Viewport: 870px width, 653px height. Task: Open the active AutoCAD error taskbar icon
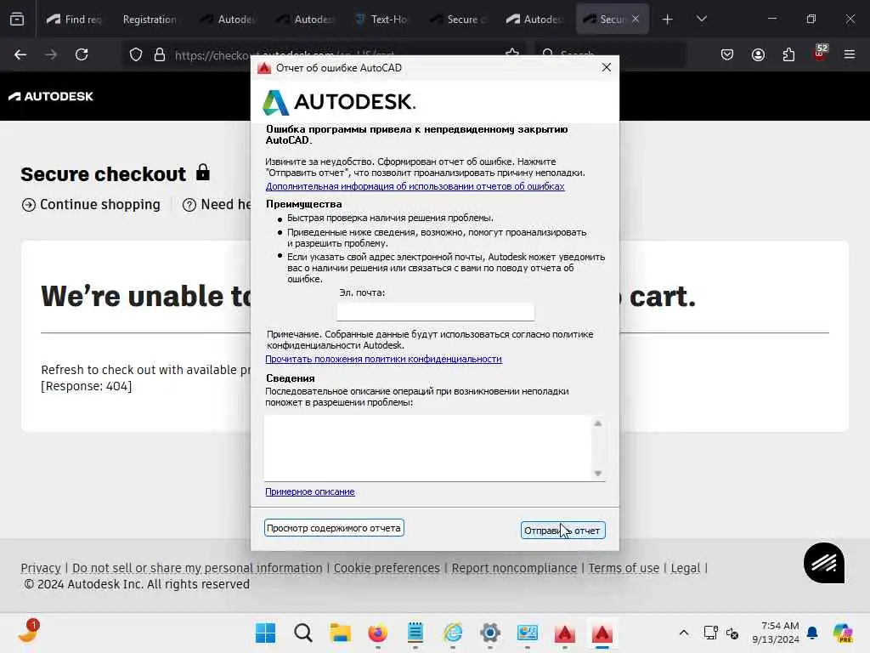(x=602, y=633)
